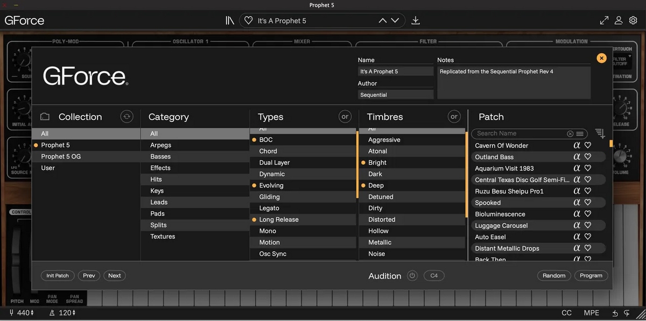The height and width of the screenshot is (321, 646).
Task: Filter by the Evolving type
Action: point(303,186)
